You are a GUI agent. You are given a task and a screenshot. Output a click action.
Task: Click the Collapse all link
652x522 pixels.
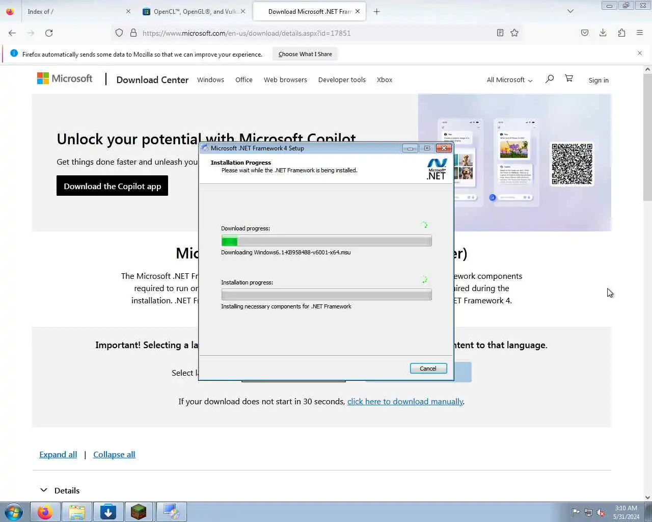click(x=114, y=455)
